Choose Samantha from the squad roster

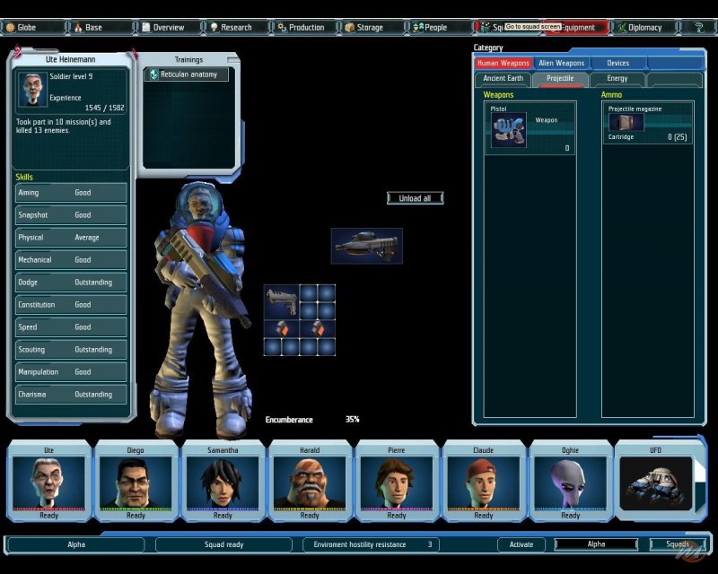(223, 483)
